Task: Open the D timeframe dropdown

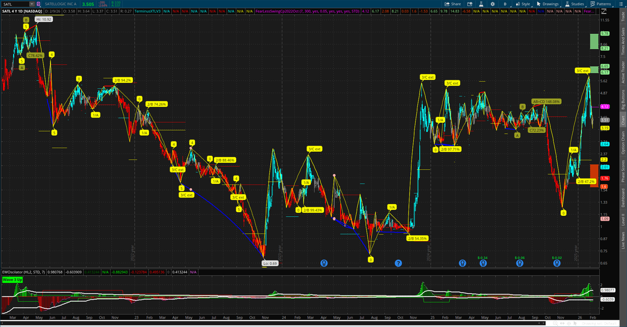Action: tap(505, 4)
